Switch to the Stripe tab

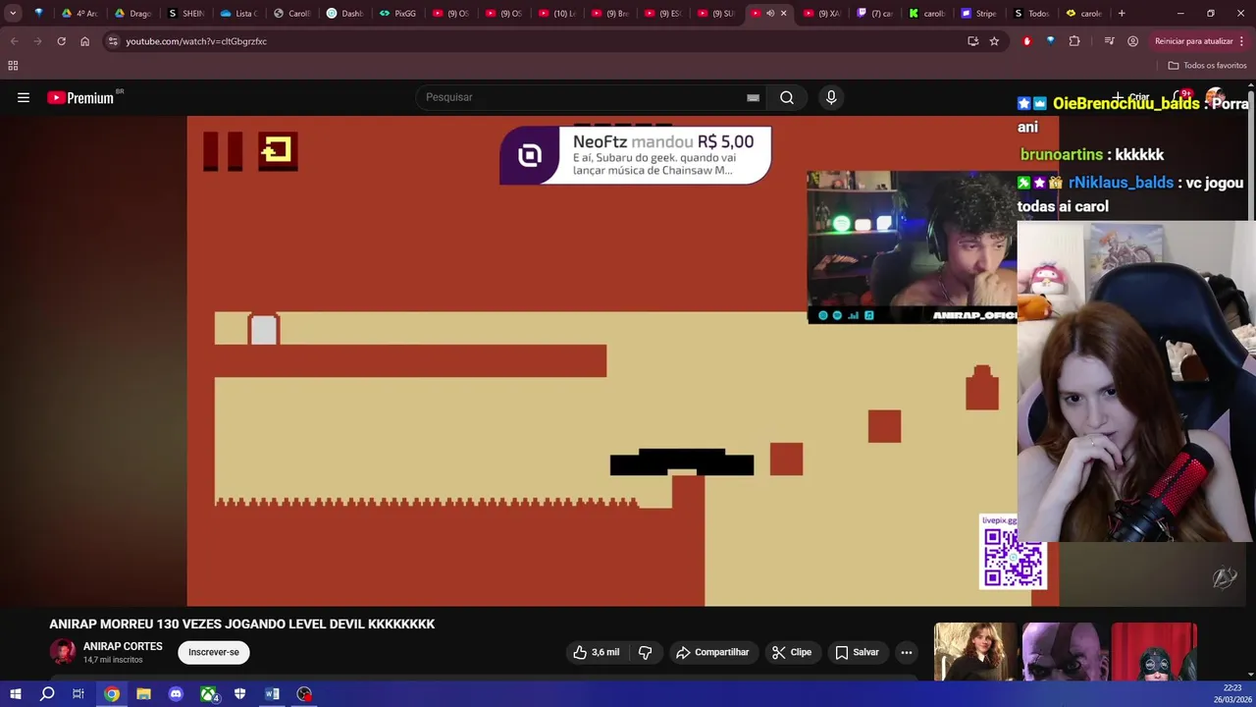click(x=978, y=14)
